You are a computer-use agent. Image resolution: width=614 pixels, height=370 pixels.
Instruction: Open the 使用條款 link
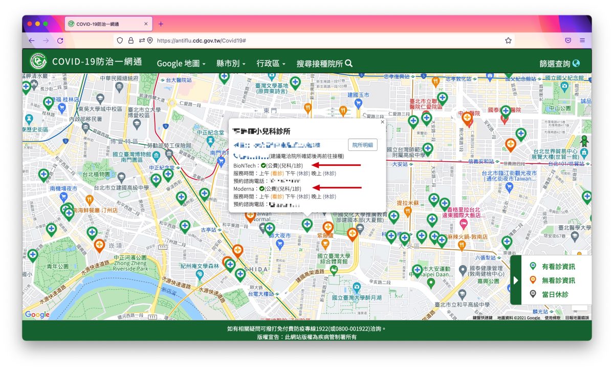click(553, 318)
